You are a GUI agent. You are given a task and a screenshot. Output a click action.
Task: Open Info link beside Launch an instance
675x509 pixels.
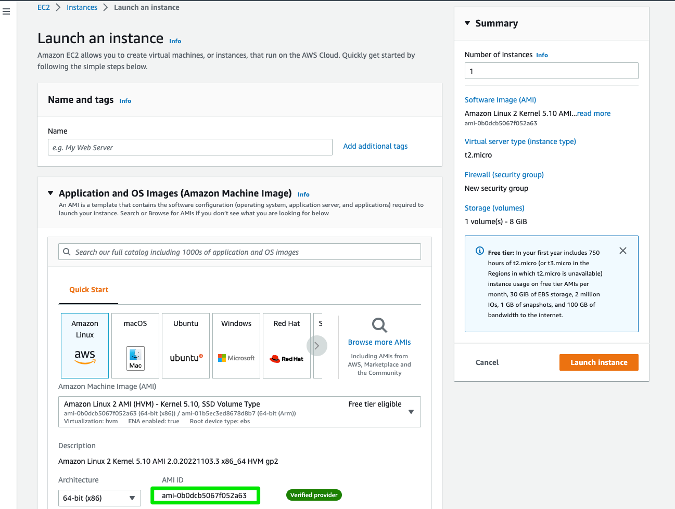pyautogui.click(x=175, y=41)
